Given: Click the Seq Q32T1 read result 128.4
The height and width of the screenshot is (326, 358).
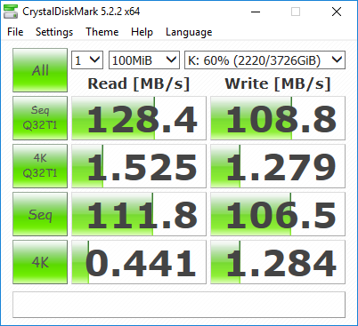Looking at the screenshot, I should [x=139, y=118].
